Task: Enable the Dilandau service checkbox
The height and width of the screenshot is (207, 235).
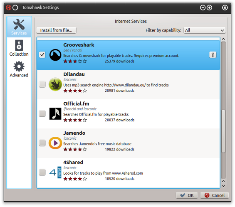Action: [42, 84]
